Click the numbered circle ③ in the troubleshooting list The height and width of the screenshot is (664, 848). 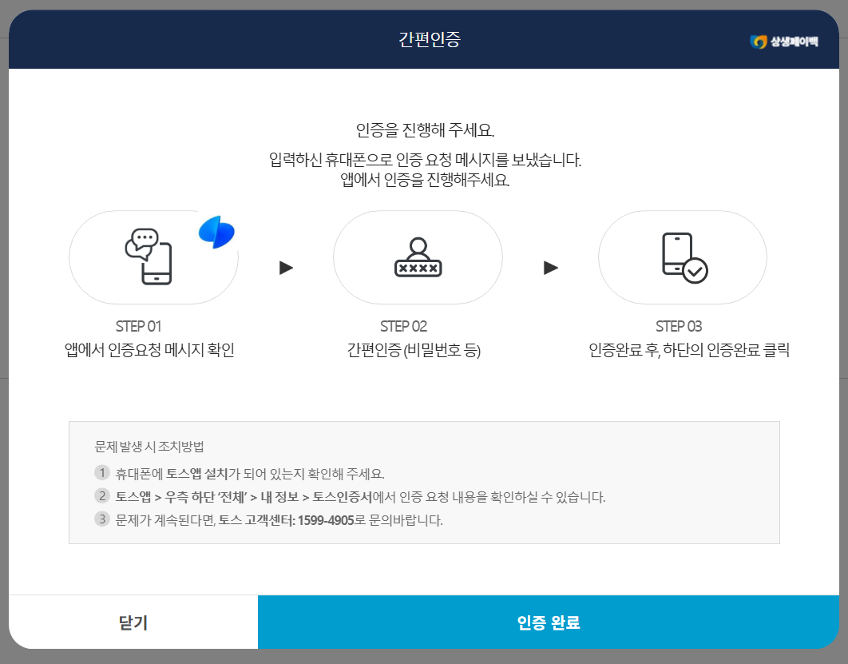point(102,519)
